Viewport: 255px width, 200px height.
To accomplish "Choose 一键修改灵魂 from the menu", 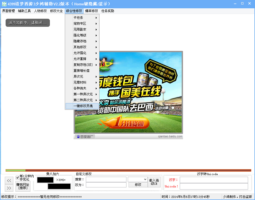I will tap(82, 106).
